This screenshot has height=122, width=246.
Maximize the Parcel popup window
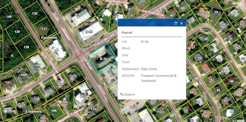pos(176,23)
